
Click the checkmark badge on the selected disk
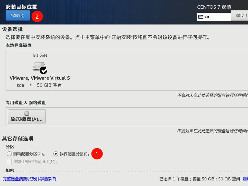tap(44, 70)
